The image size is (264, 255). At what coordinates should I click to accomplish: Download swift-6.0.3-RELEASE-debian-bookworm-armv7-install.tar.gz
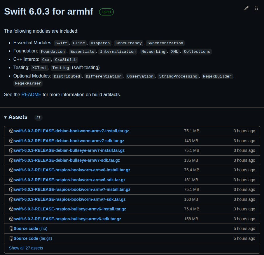tap(71, 131)
